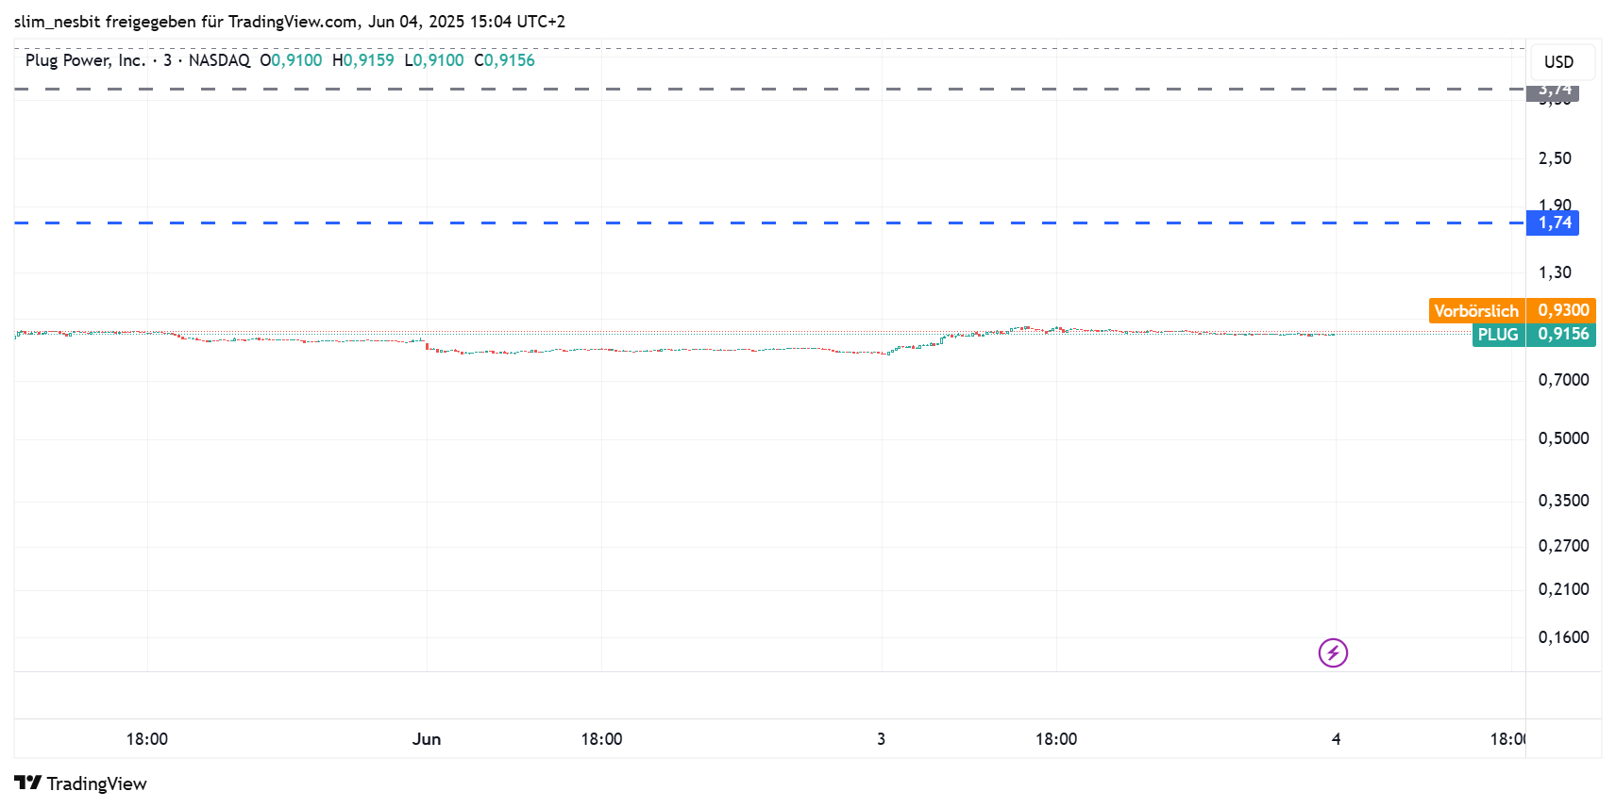Click the 0,5000 price axis label
The height and width of the screenshot is (808, 1616).
pos(1563,438)
